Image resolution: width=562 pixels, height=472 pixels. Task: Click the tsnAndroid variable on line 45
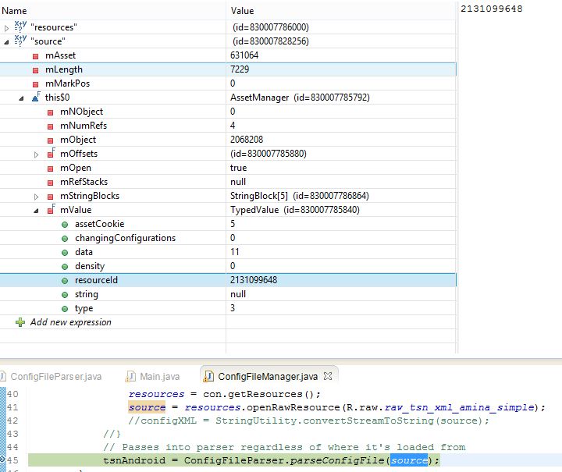[x=134, y=460]
